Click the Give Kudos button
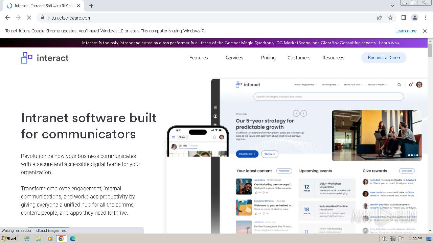Viewport: 433px width, 243px height. click(x=407, y=171)
